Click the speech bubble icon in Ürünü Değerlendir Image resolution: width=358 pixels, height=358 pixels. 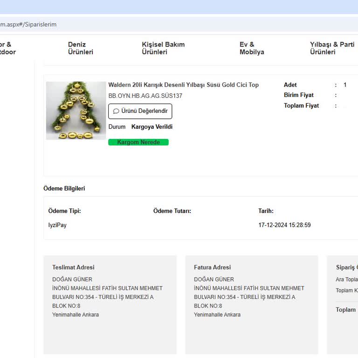point(116,111)
